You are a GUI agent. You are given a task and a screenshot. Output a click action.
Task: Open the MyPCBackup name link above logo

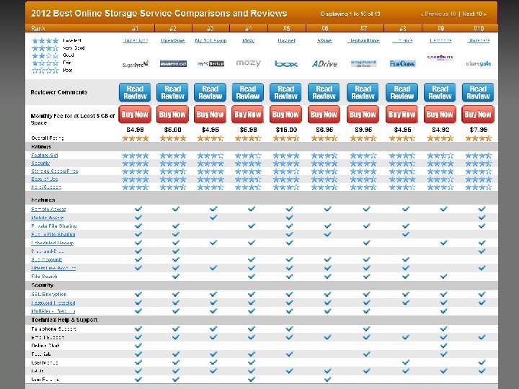point(210,40)
